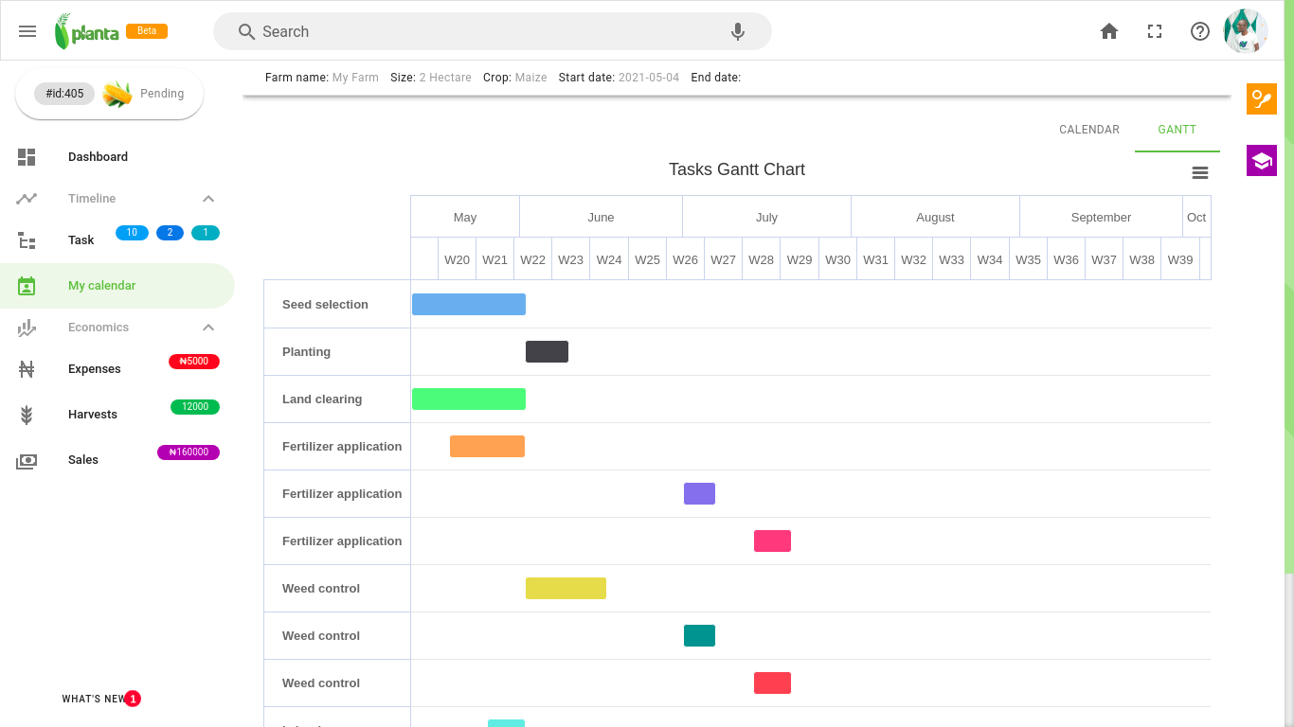Open the Gantt chart options menu icon

point(1200,172)
